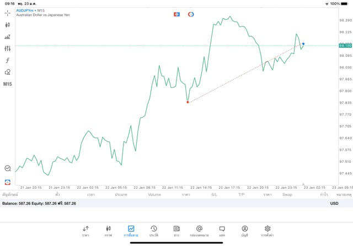The image size is (353, 246).
Task: Activate the crosshair tool in left sidebar
Action: pyautogui.click(x=8, y=13)
